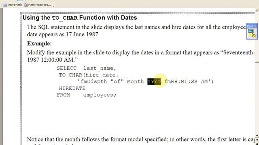
Task: Click the HIREDATE column alias
Action: (72, 89)
